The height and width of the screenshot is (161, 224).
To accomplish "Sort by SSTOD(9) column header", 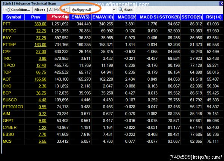I will [x=192, y=17].
